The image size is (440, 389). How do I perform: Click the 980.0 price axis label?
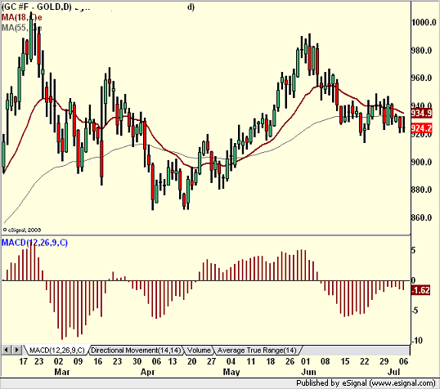421,51
